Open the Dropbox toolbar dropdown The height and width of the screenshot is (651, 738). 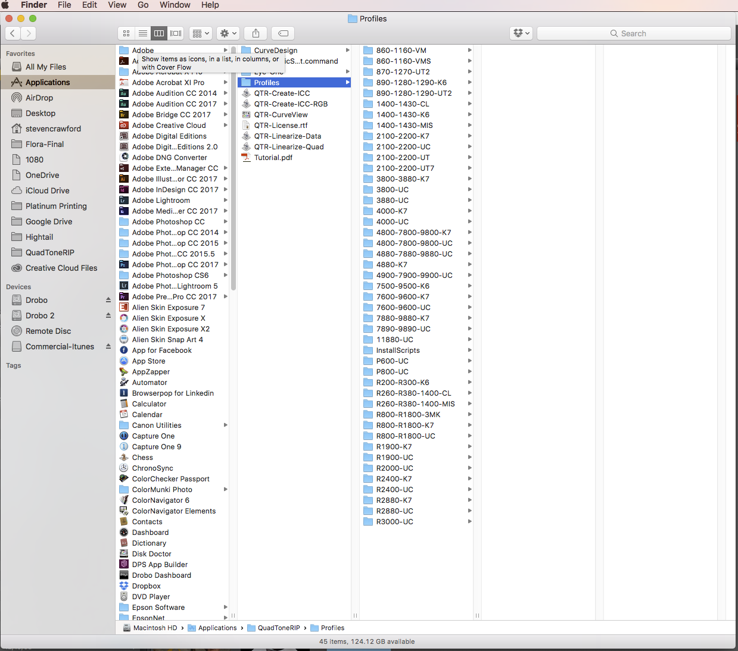pyautogui.click(x=521, y=33)
